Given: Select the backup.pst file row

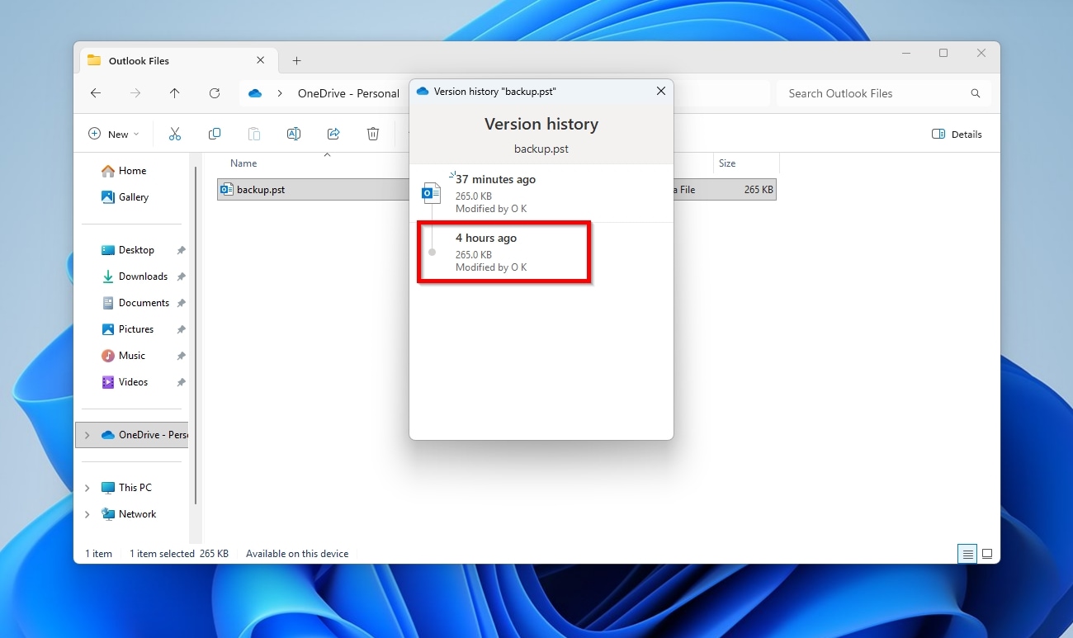Looking at the screenshot, I should 497,190.
